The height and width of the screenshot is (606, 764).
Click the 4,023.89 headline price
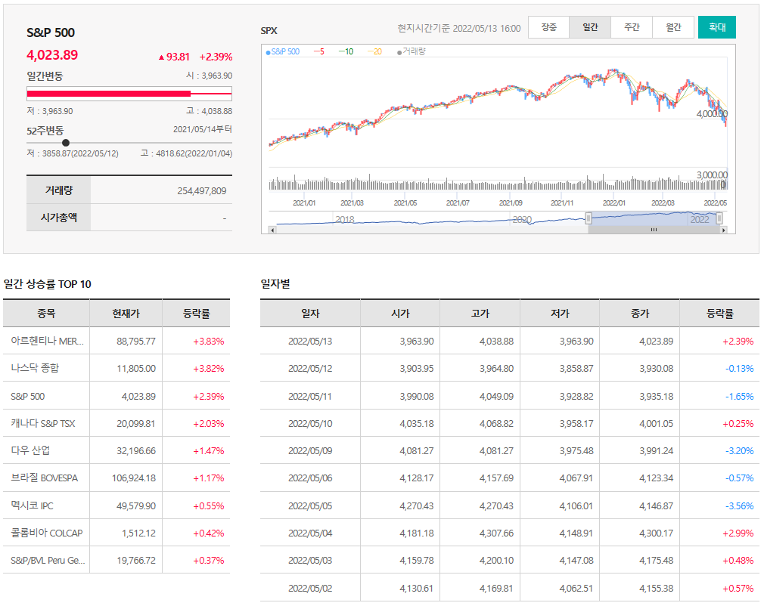click(x=52, y=55)
